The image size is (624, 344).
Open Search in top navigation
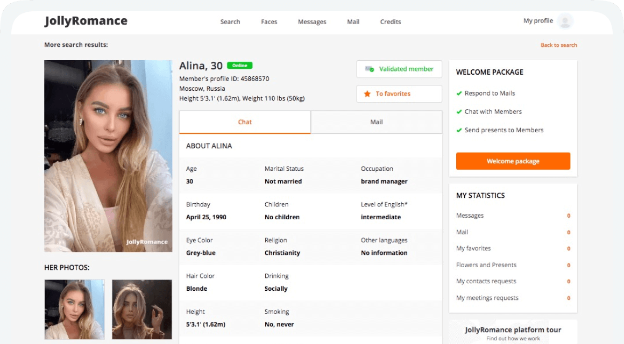(x=230, y=22)
